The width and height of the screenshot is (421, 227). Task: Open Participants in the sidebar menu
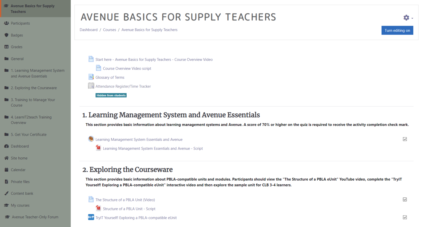[20, 23]
